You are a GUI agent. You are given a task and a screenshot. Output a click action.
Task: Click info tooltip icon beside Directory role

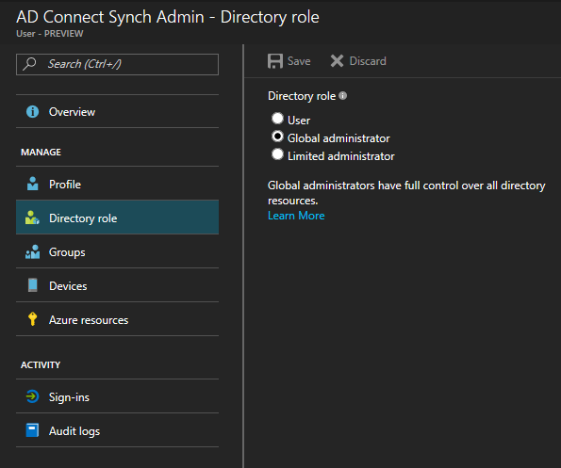[343, 96]
